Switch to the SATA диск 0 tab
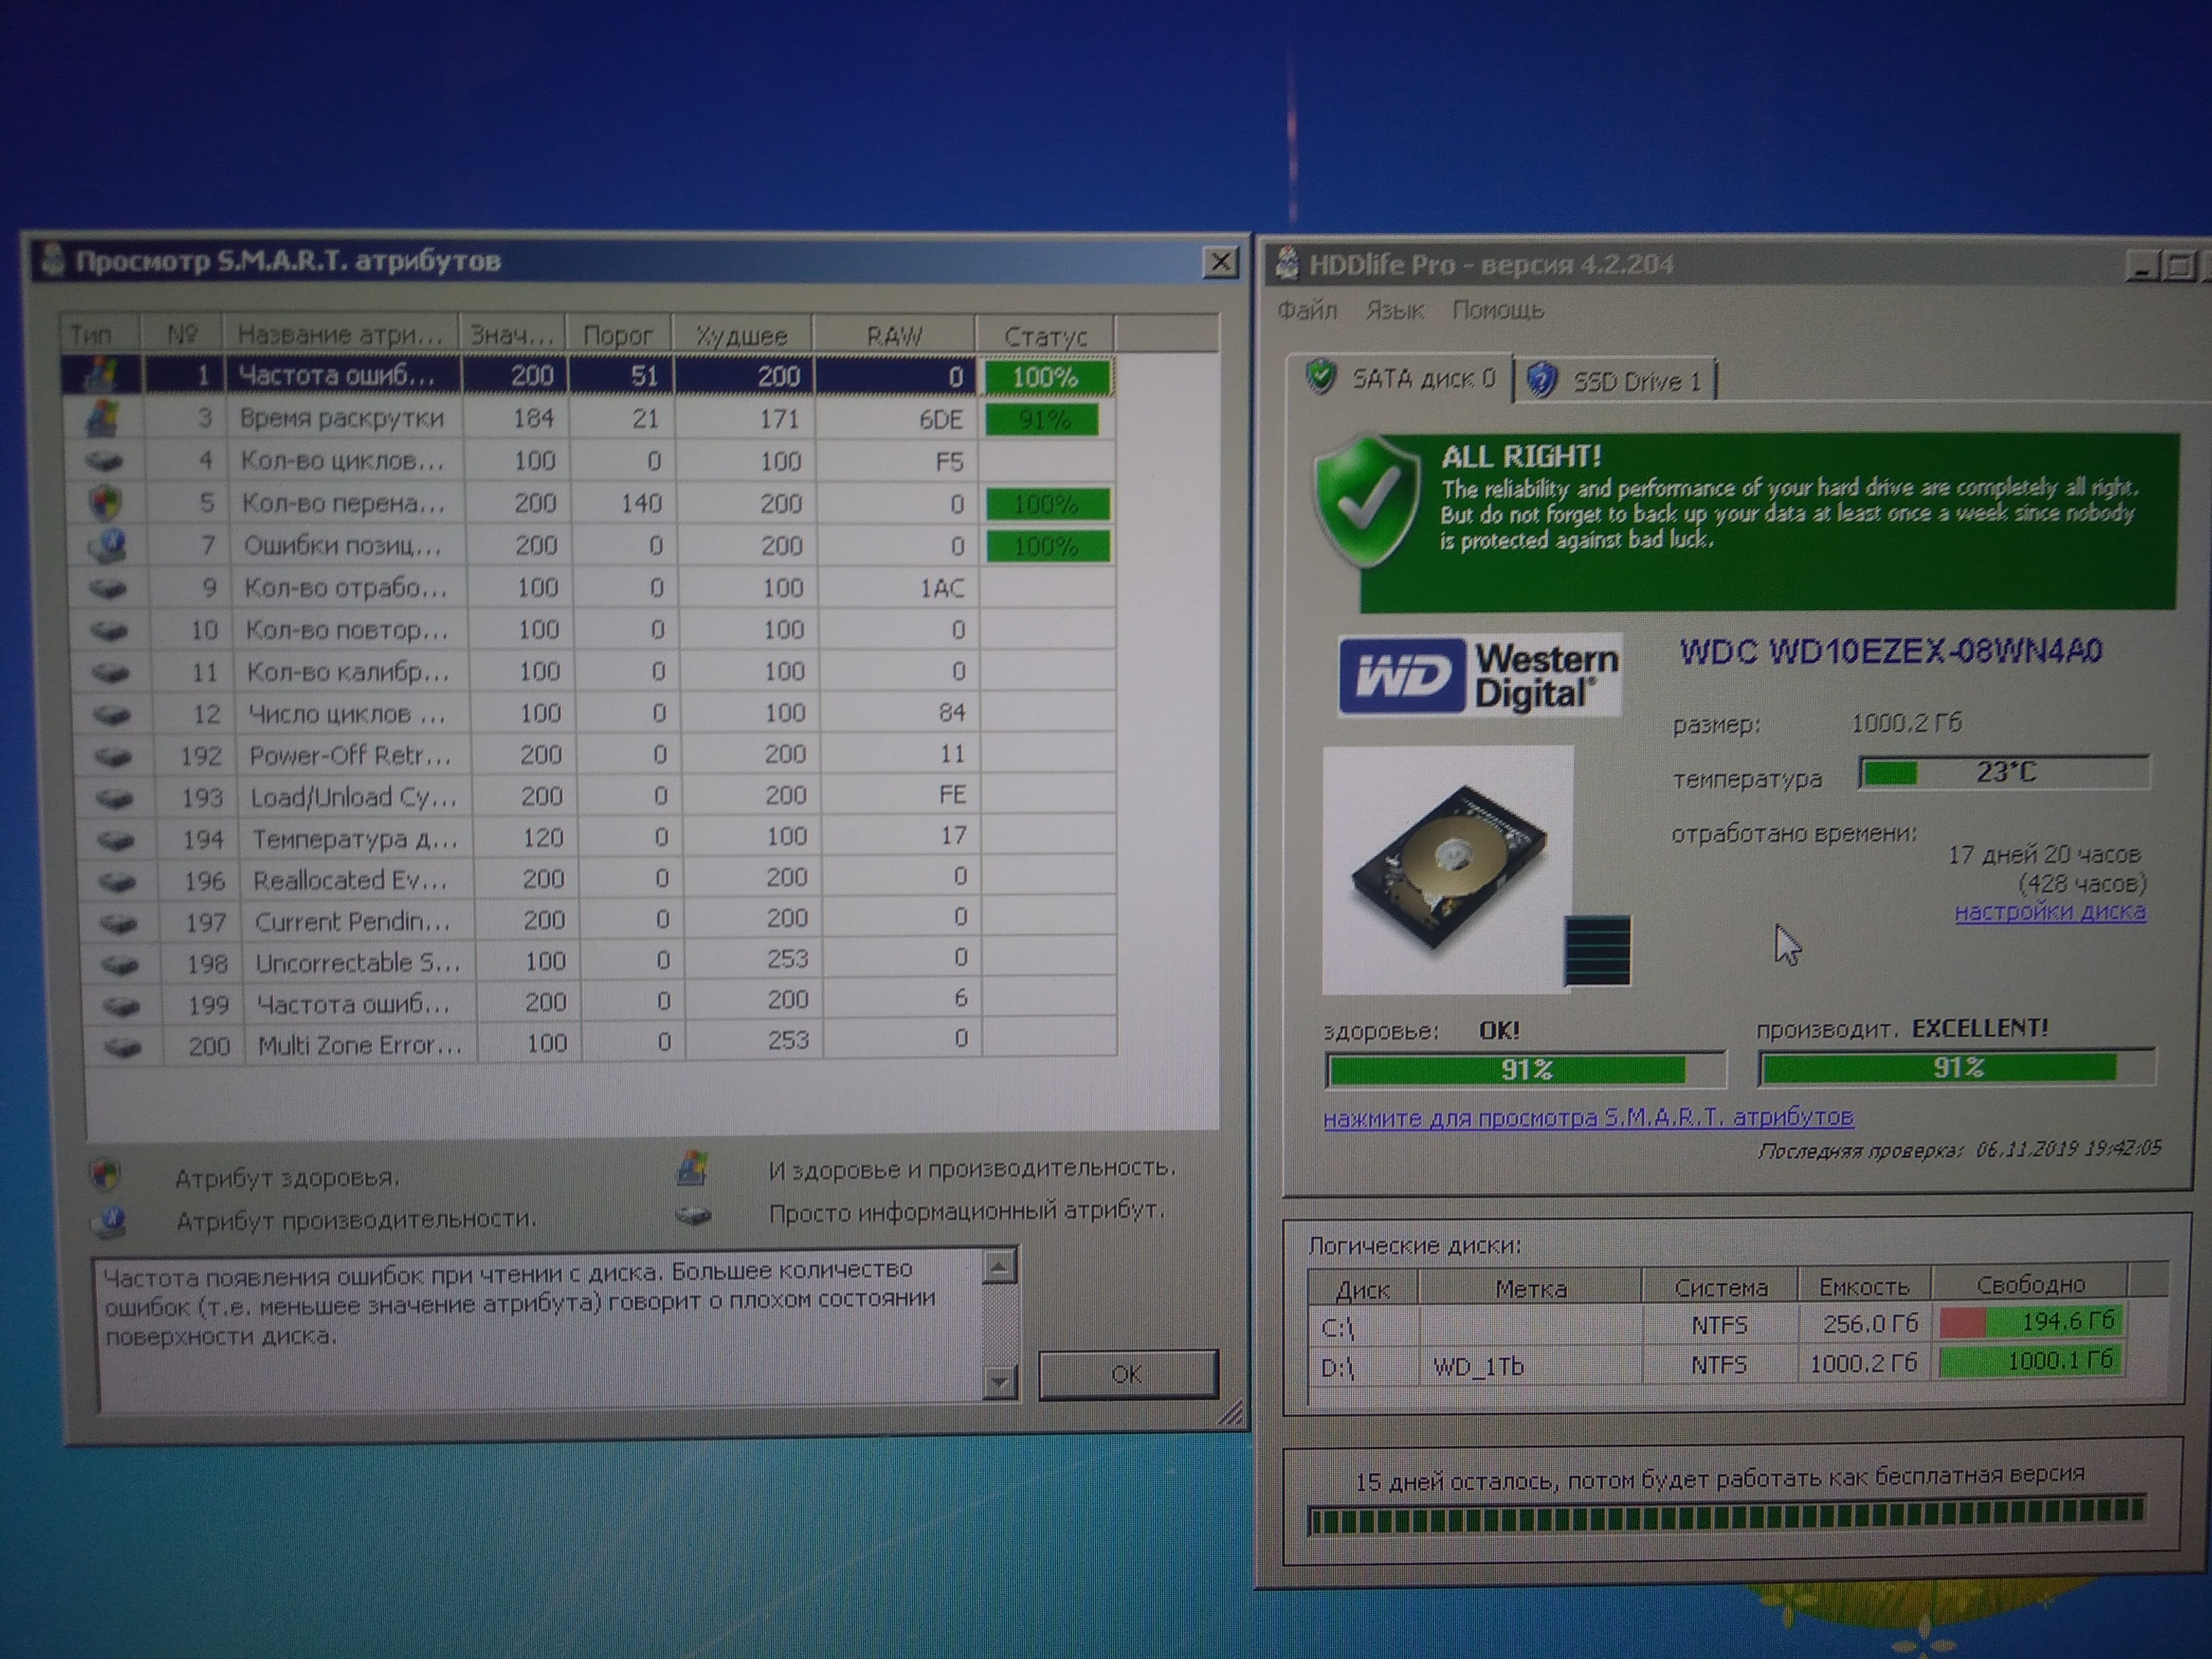2212x1659 pixels. (x=1402, y=378)
